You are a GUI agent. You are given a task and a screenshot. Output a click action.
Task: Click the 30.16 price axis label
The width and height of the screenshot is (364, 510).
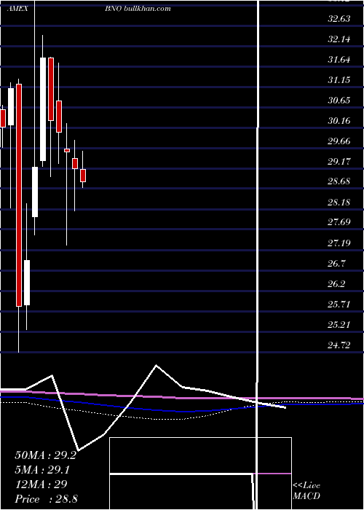(x=339, y=121)
